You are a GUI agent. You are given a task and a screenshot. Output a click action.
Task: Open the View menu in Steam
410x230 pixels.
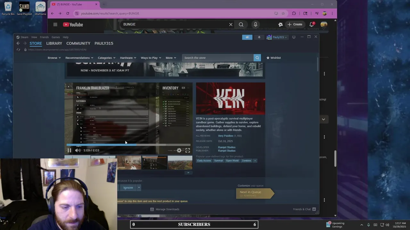pos(34,37)
